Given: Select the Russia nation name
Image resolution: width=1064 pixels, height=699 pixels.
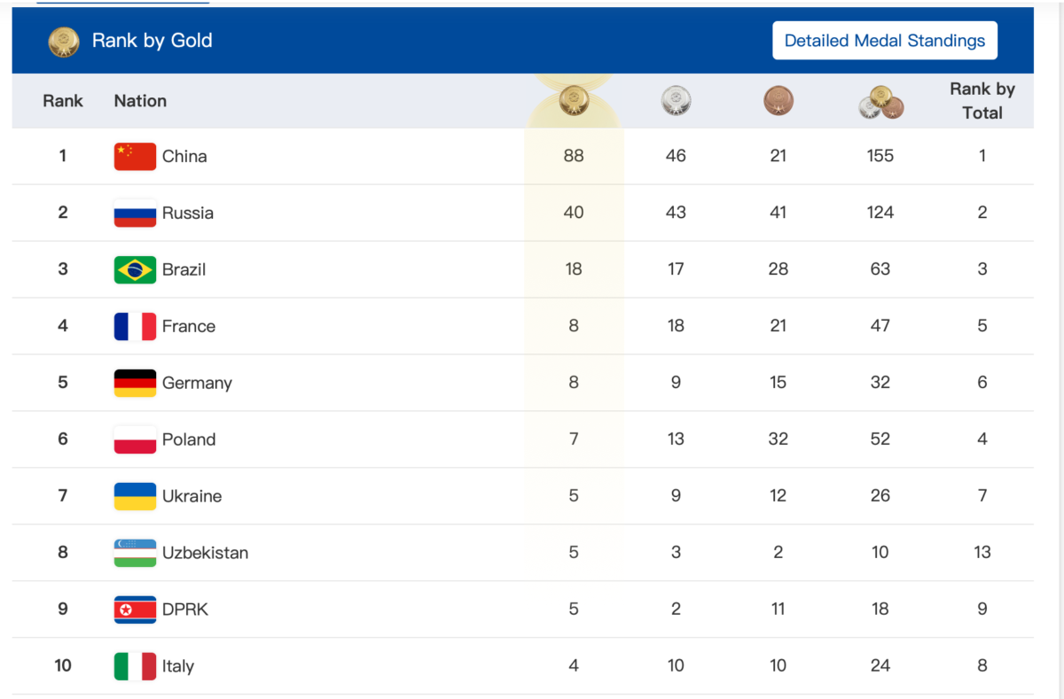Looking at the screenshot, I should tap(188, 213).
